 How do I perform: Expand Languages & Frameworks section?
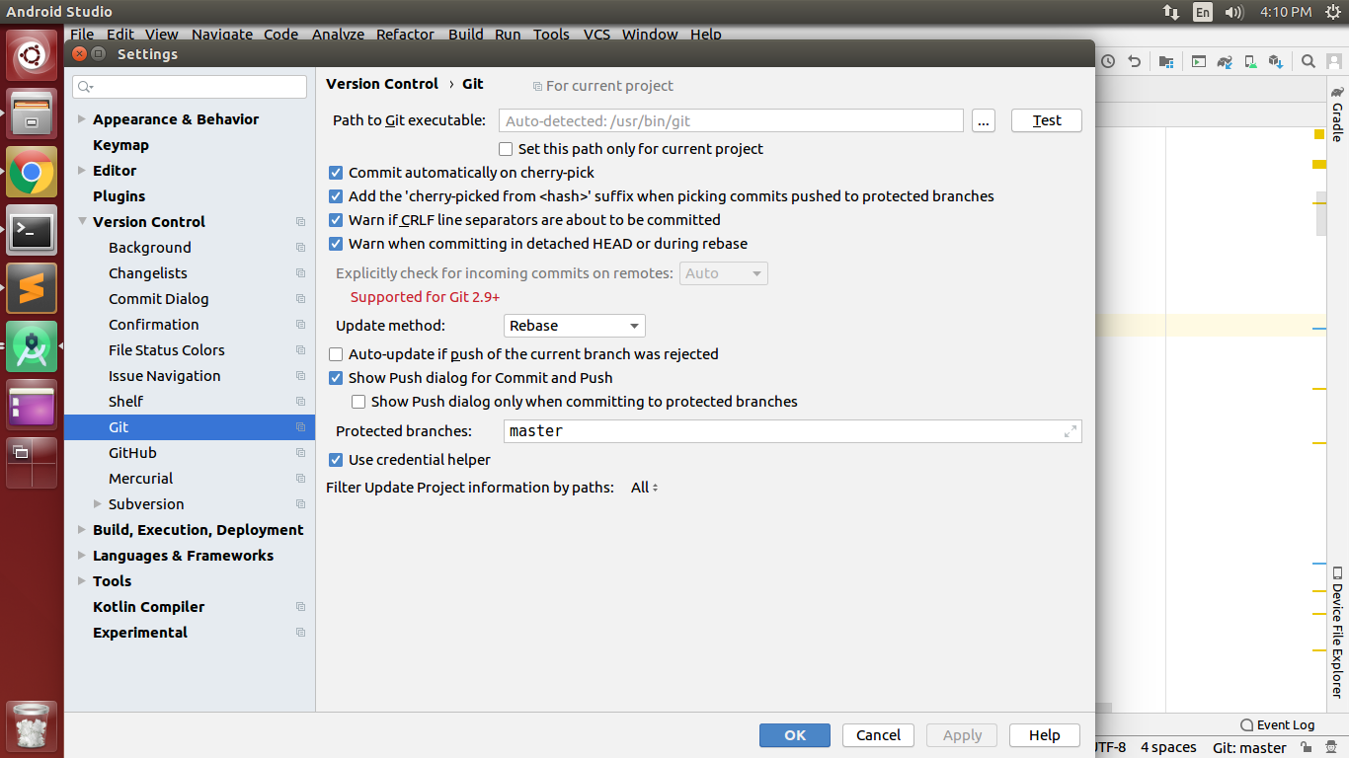82,556
